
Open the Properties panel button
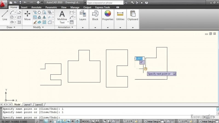click(108, 16)
